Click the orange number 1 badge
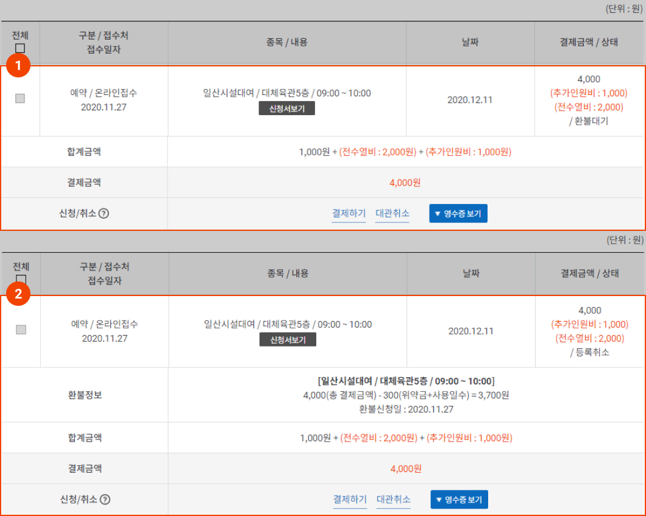This screenshot has height=516, width=646. (19, 66)
